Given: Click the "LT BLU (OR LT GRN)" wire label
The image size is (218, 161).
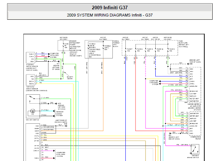Looking at the screenshot, I should (x=176, y=125).
